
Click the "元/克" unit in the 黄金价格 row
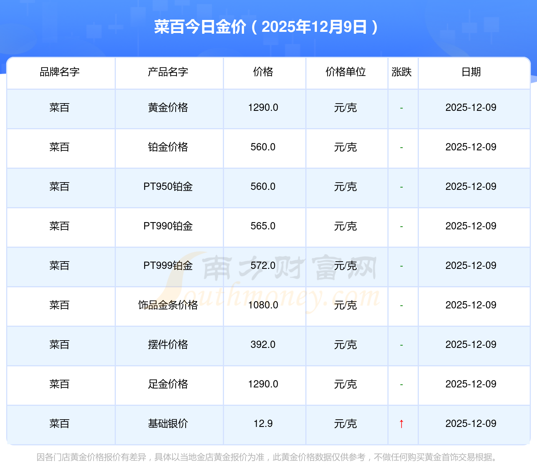click(x=346, y=107)
